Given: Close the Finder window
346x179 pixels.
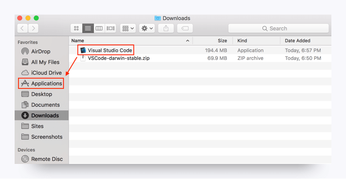Looking at the screenshot, I should [20, 18].
